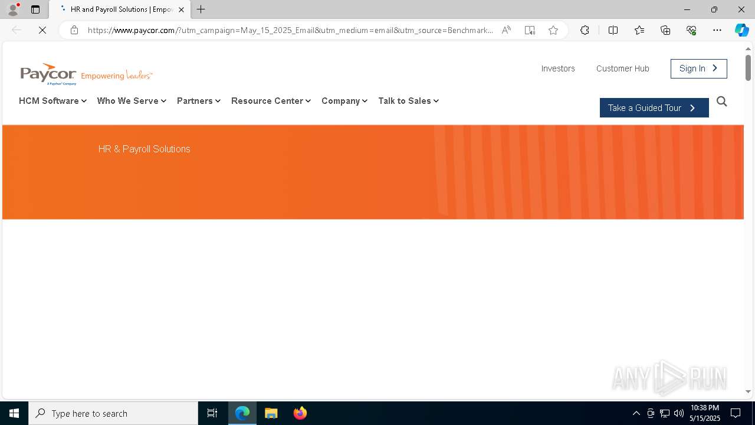Open Browser essentials

(x=691, y=30)
